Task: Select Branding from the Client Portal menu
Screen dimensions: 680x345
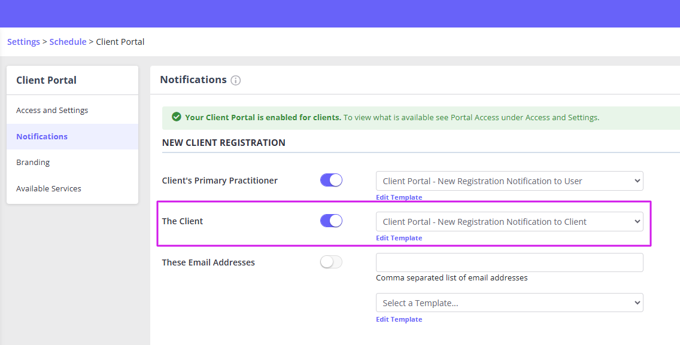Action: [x=33, y=162]
